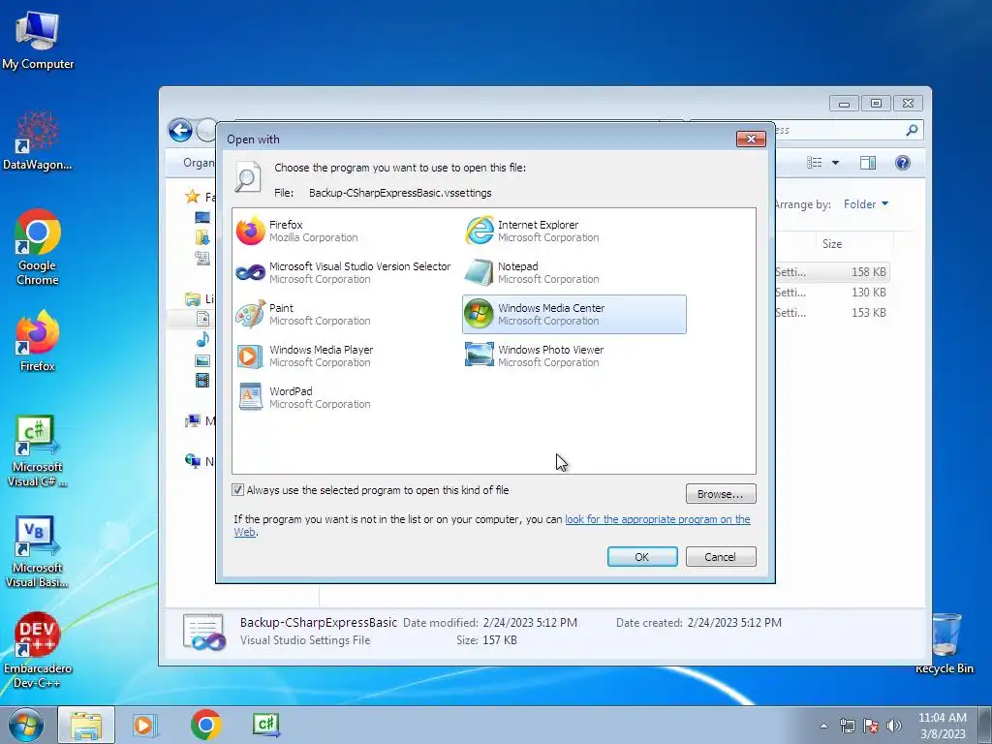Open Chrome from the taskbar
The image size is (992, 744).
205,725
